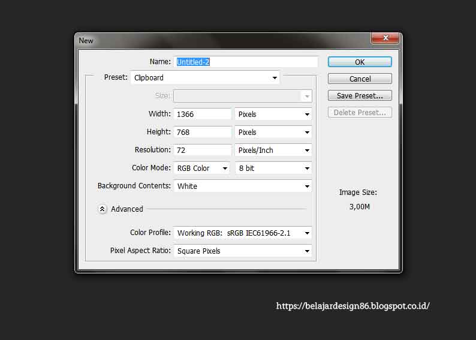Click the Cancel button
The width and height of the screenshot is (476, 340).
360,79
